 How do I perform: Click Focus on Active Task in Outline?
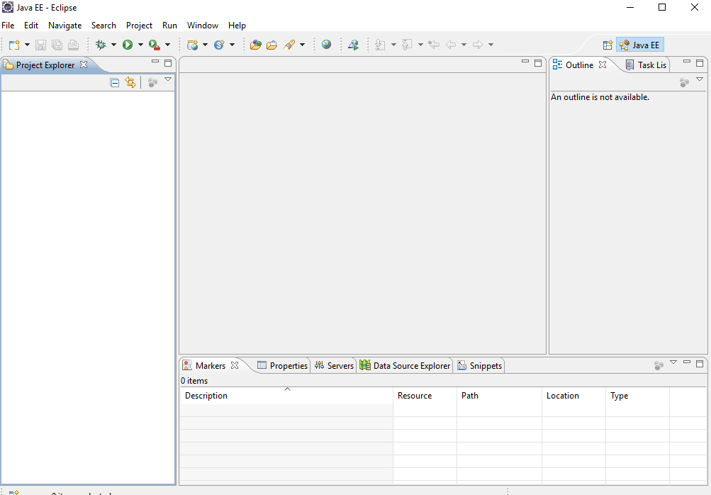(x=685, y=82)
